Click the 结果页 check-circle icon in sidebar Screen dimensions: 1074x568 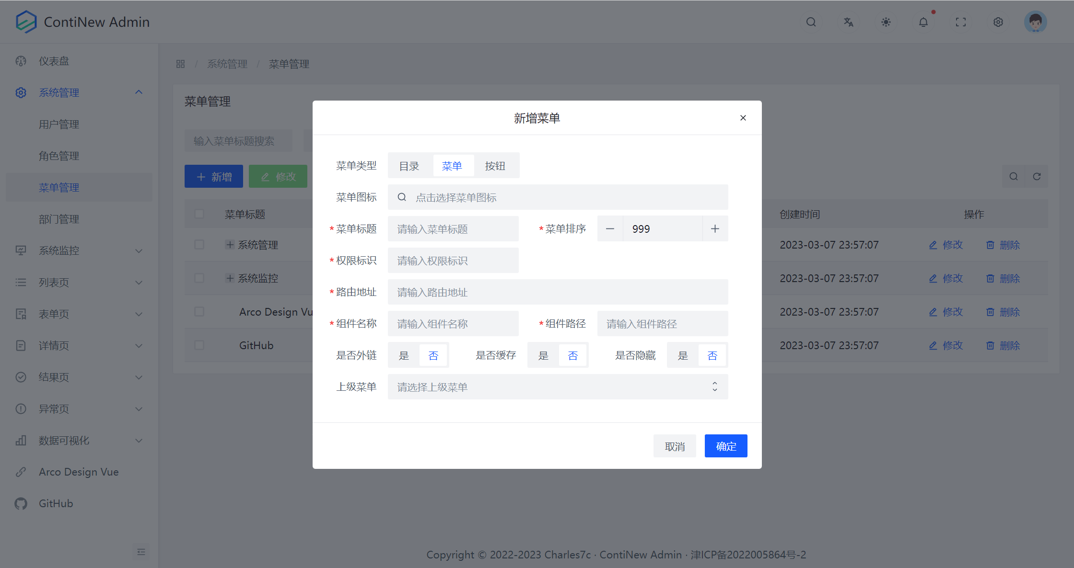tap(21, 377)
